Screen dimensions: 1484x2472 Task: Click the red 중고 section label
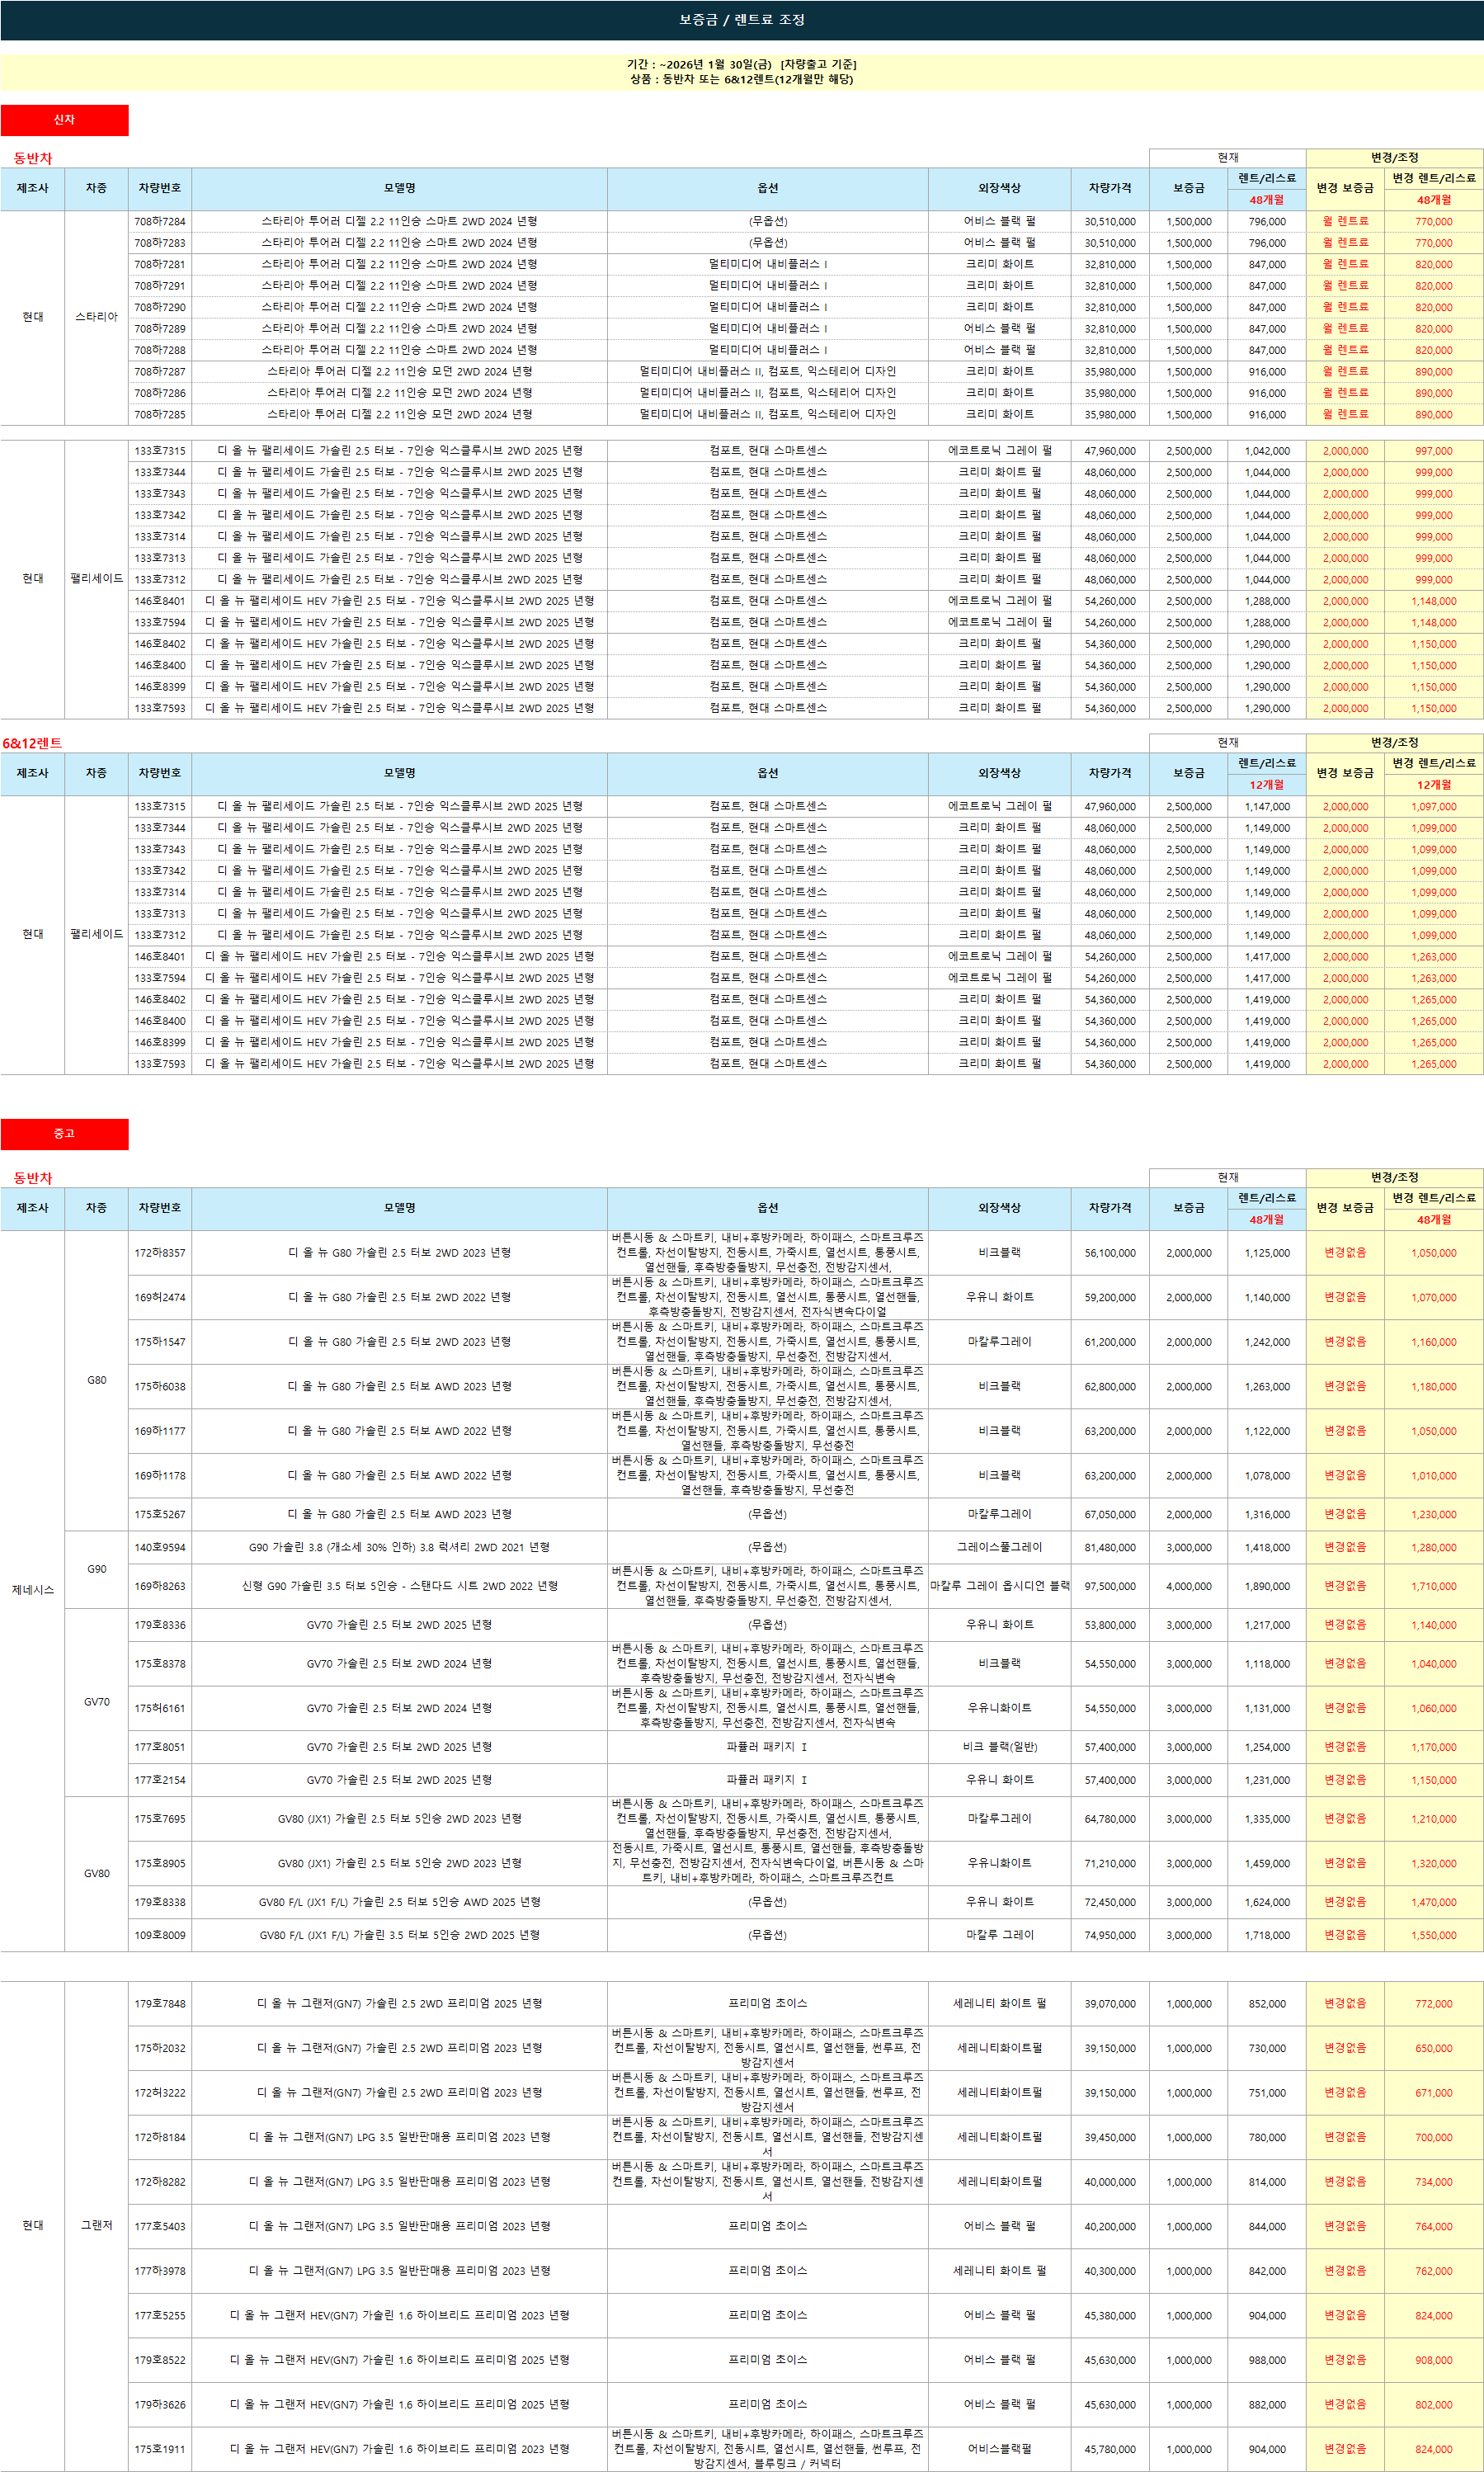tap(64, 1134)
